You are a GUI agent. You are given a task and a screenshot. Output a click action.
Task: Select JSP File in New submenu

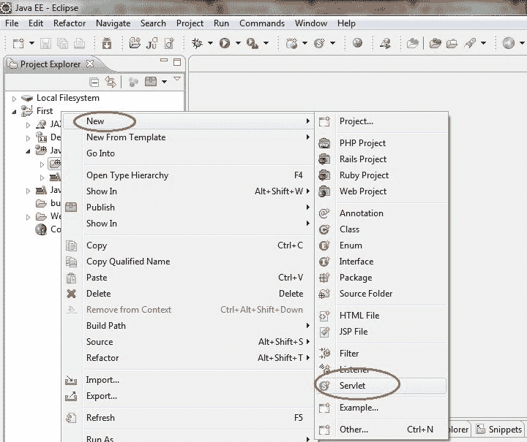381,332
